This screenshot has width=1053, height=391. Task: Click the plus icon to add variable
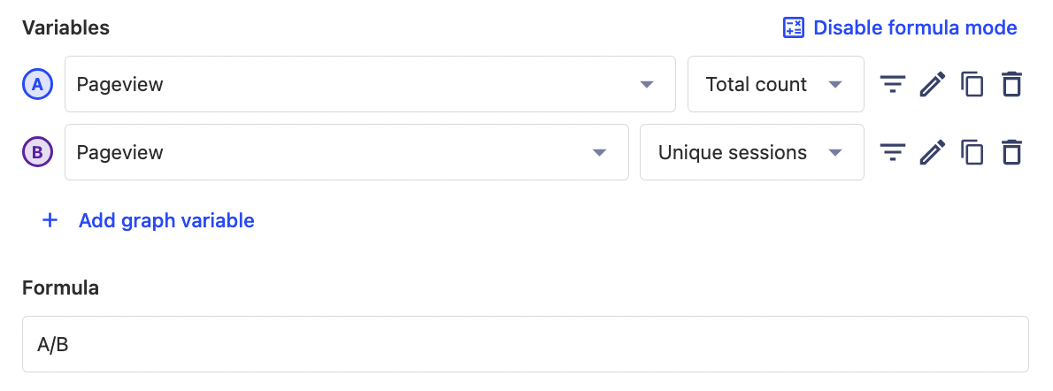[x=50, y=221]
